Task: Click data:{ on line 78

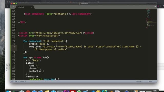Action: tap(30, 63)
